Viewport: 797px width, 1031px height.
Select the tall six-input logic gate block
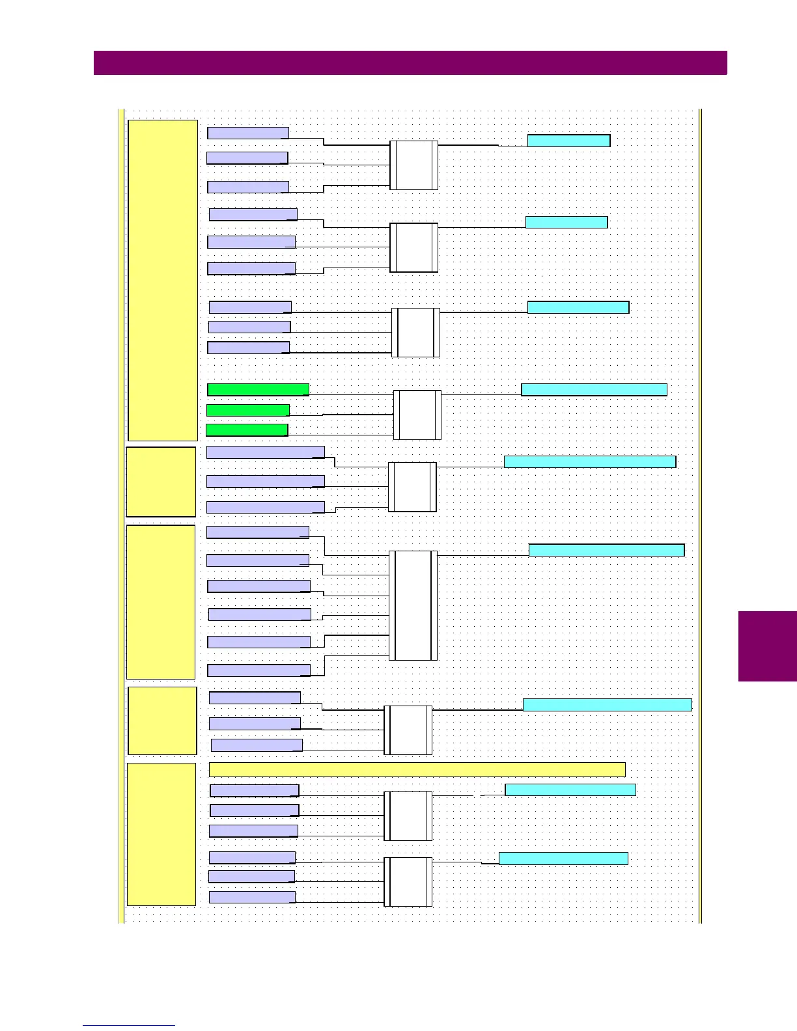pos(413,605)
